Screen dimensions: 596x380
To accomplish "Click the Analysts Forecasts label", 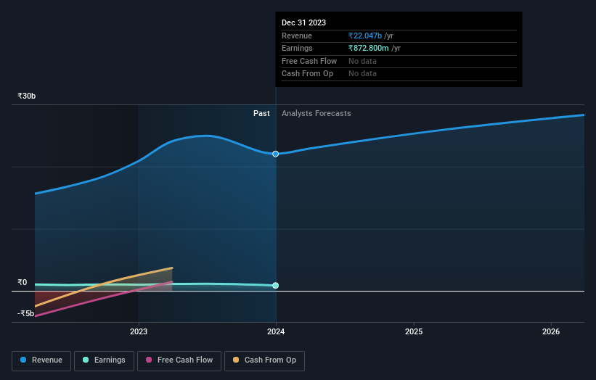I will (317, 114).
